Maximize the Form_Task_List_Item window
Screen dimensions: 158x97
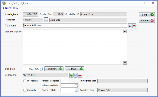click(144, 3)
